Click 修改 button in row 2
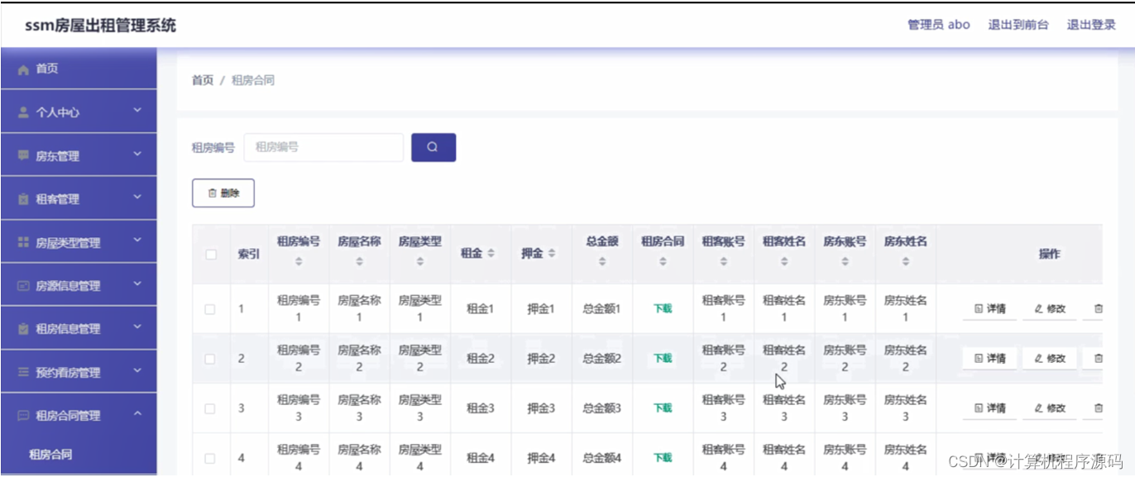This screenshot has width=1135, height=477. click(1050, 358)
